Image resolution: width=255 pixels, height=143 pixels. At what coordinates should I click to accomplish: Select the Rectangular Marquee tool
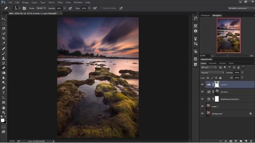[x=4, y=24]
